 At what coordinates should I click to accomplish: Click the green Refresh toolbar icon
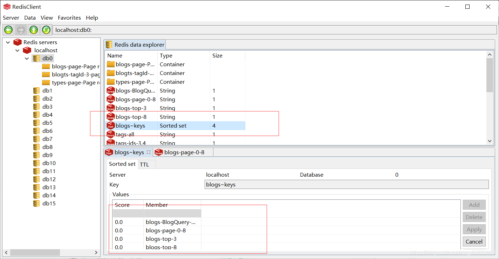coord(46,30)
